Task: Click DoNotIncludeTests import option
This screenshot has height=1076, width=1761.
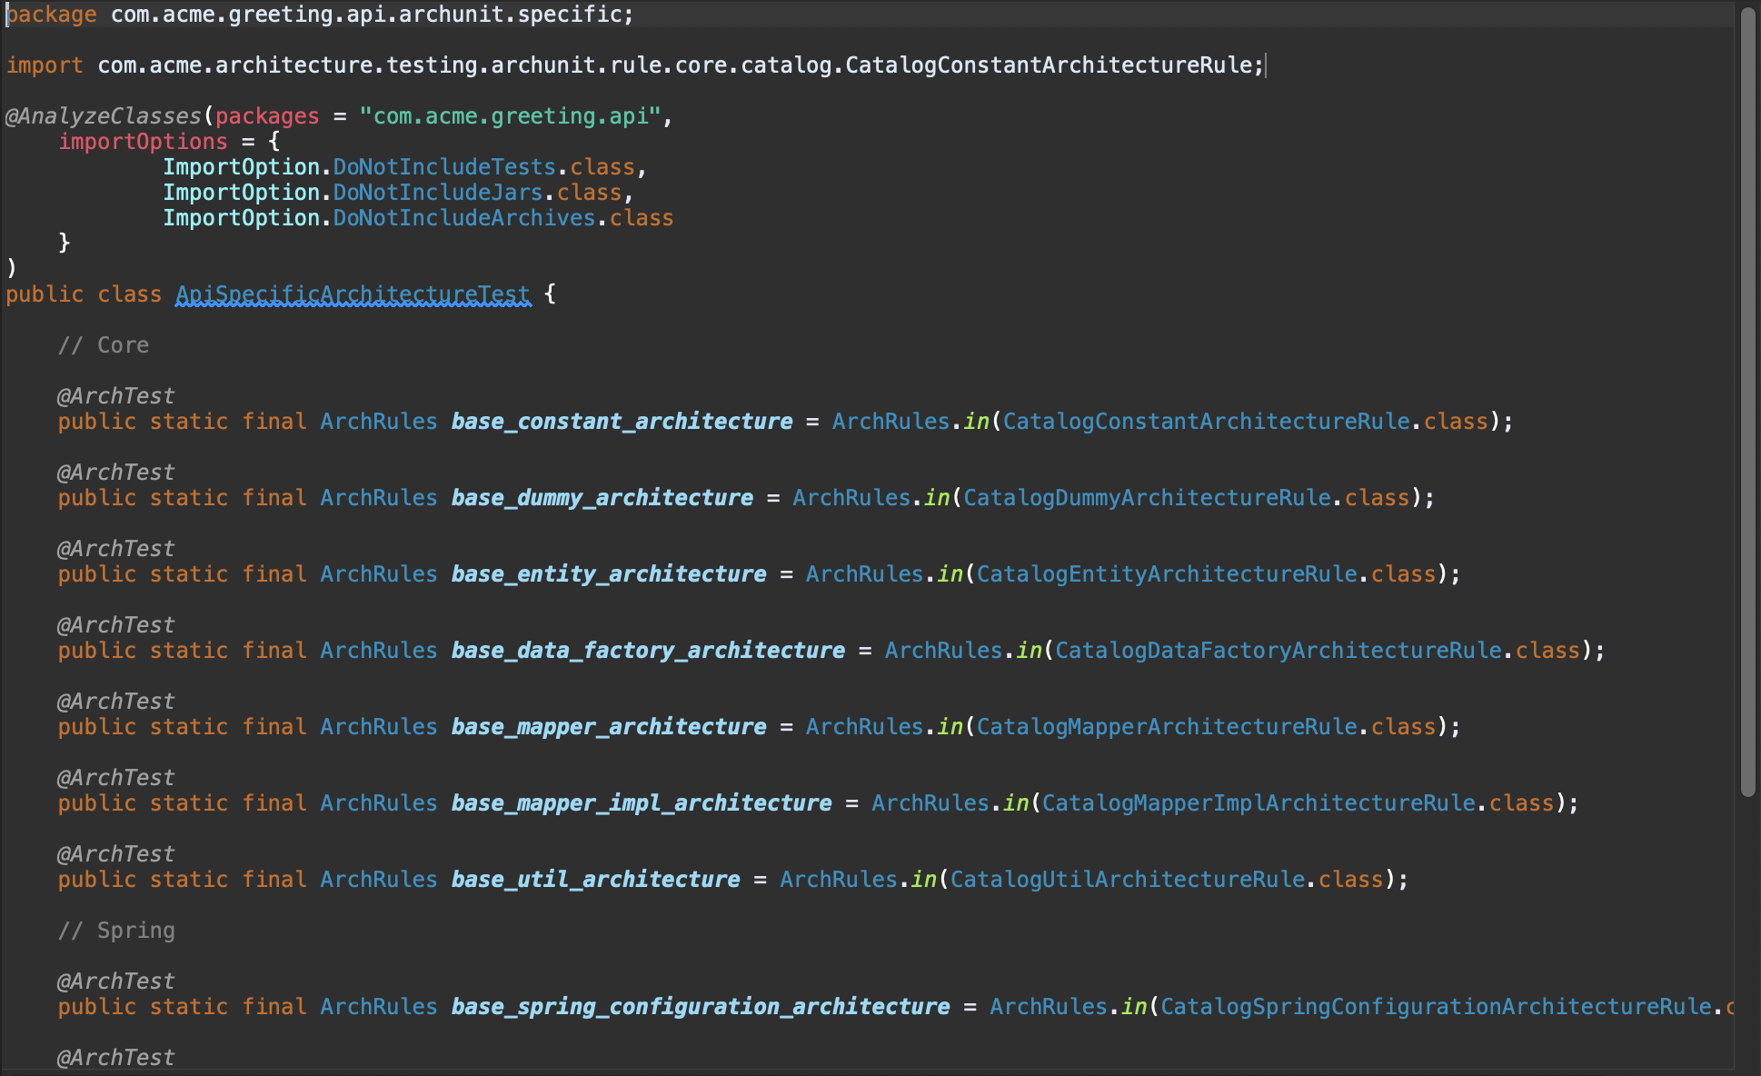Action: click(444, 167)
